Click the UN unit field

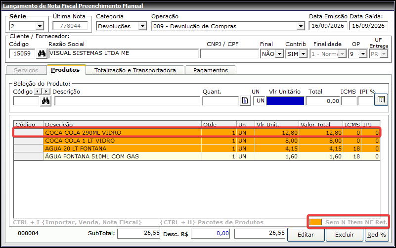(260, 101)
